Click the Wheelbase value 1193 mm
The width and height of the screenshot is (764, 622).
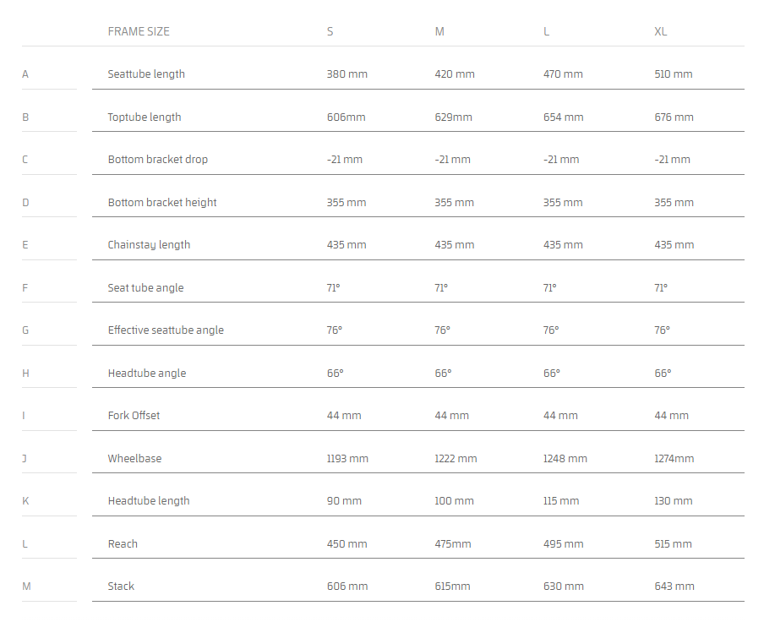pos(347,459)
